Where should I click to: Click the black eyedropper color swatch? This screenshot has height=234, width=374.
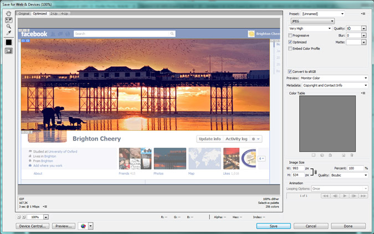tap(9, 42)
